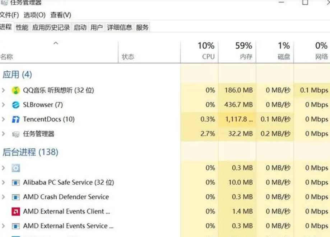Switch to the 详细信息 tab
The image size is (330, 237).
(120, 27)
